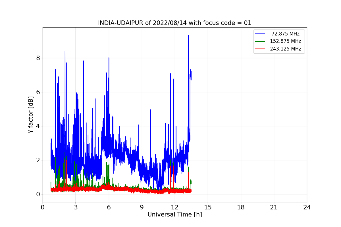Select the 152.875 MHz legend label
The height and width of the screenshot is (227, 341).
click(x=286, y=41)
